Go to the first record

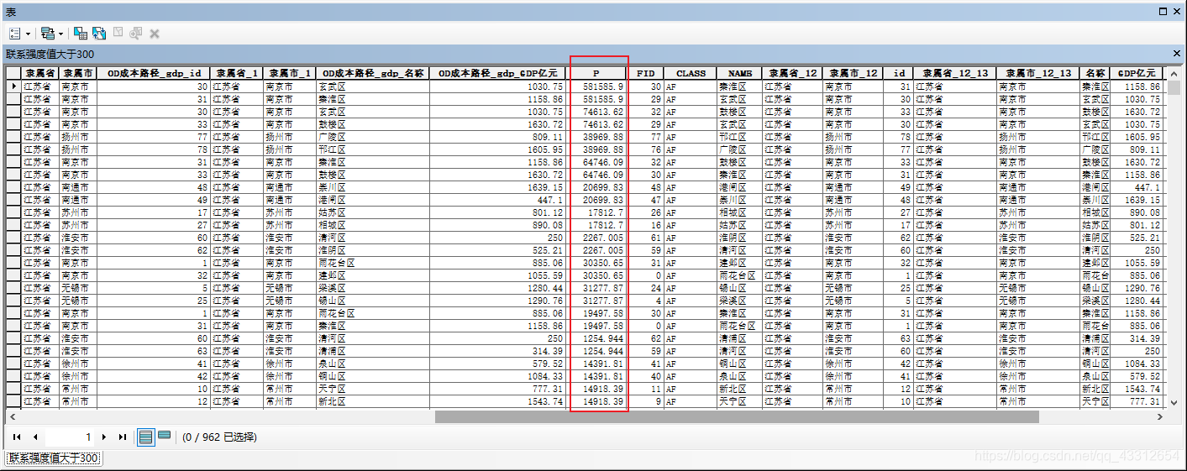pyautogui.click(x=17, y=437)
